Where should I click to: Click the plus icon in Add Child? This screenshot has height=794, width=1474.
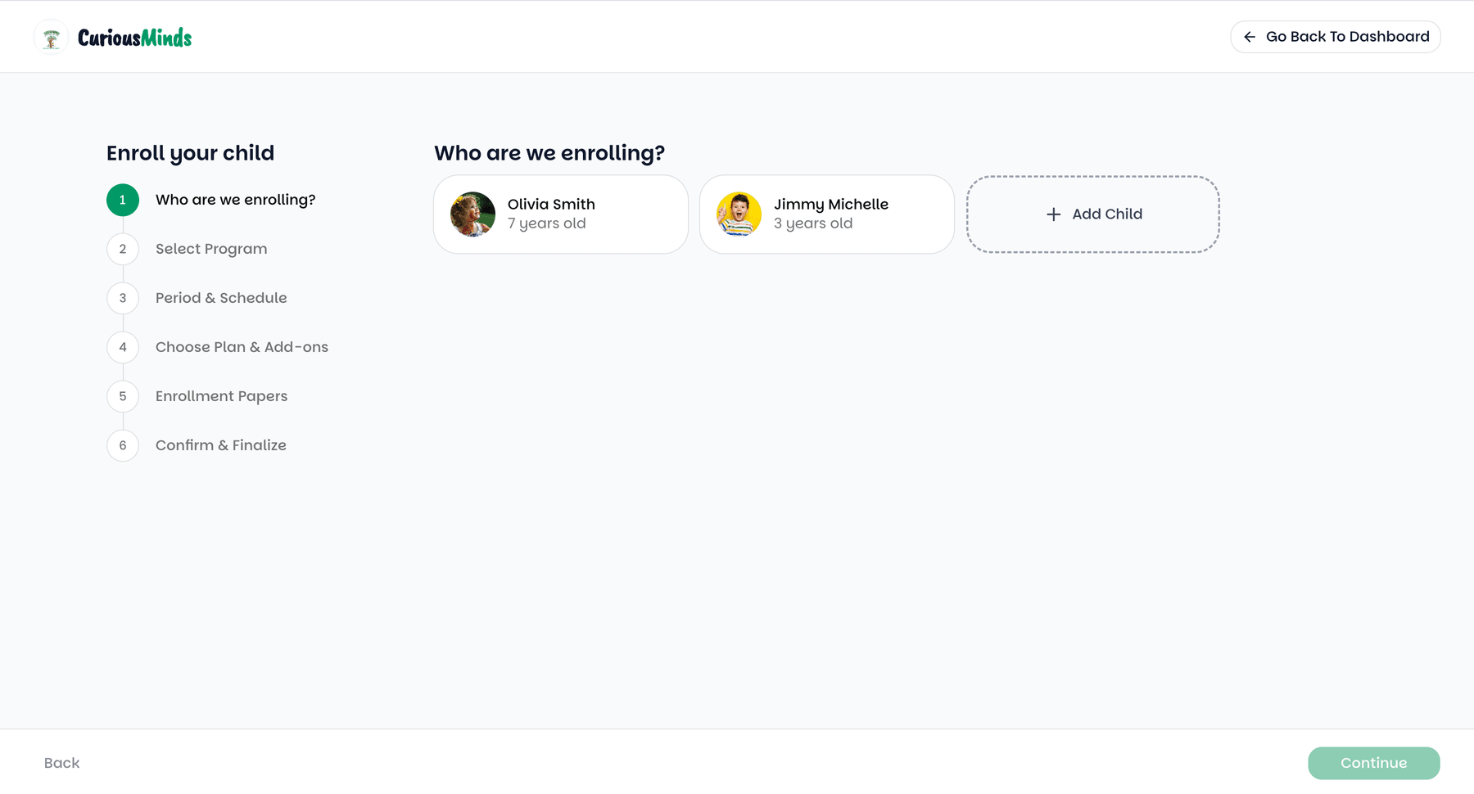point(1054,214)
